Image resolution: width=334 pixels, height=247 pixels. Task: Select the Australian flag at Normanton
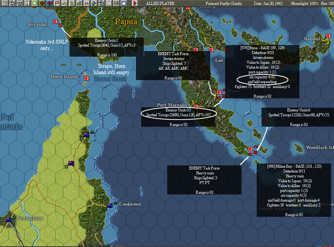(9, 220)
